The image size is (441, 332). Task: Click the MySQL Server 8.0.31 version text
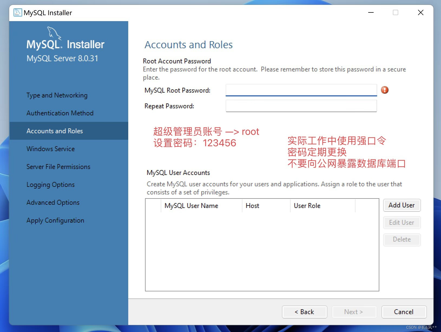[x=62, y=58]
